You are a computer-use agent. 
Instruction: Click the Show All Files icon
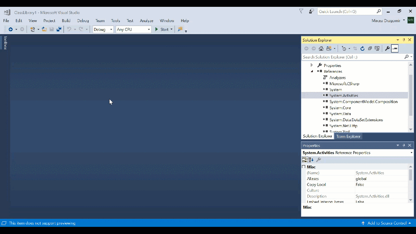[377, 48]
